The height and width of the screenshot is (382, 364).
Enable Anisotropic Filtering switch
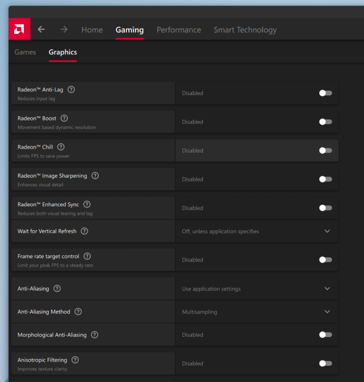click(325, 363)
